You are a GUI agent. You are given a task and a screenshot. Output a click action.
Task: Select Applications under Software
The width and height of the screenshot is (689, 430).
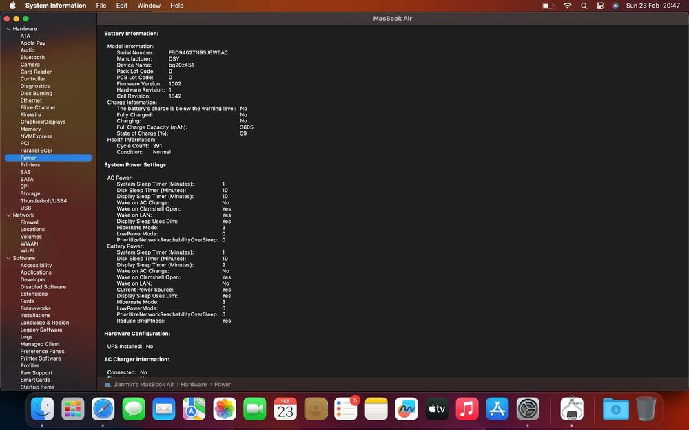click(36, 272)
